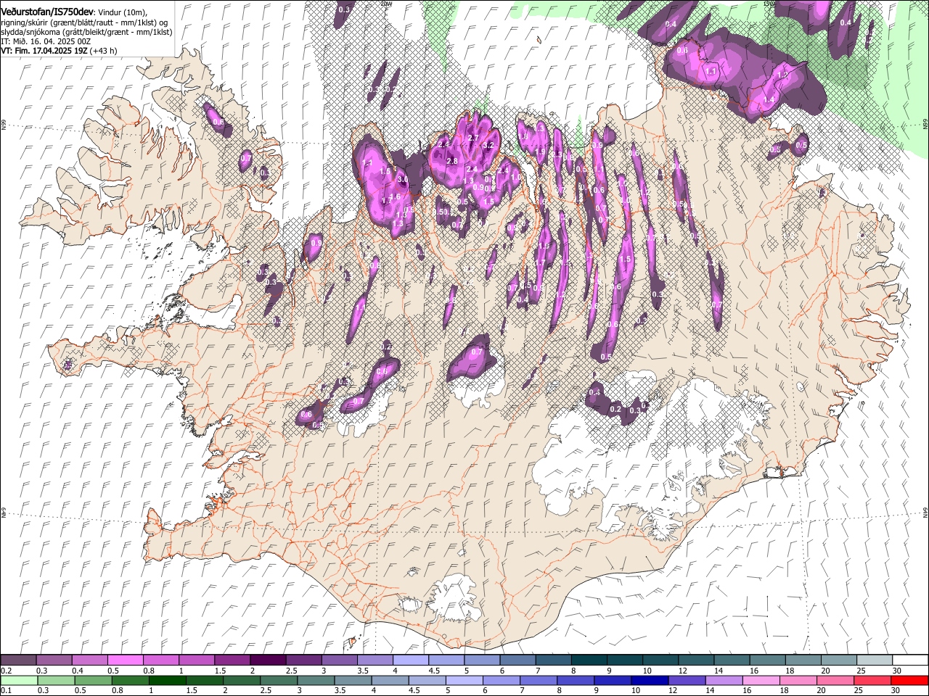The image size is (929, 696).
Task: Click the VT: Fim. 17.04.2025 19Z (+43 h) line
Action: pos(59,51)
